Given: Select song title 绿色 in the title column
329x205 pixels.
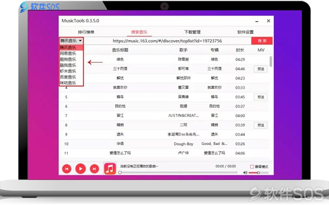Looking at the screenshot, I should [120, 59].
